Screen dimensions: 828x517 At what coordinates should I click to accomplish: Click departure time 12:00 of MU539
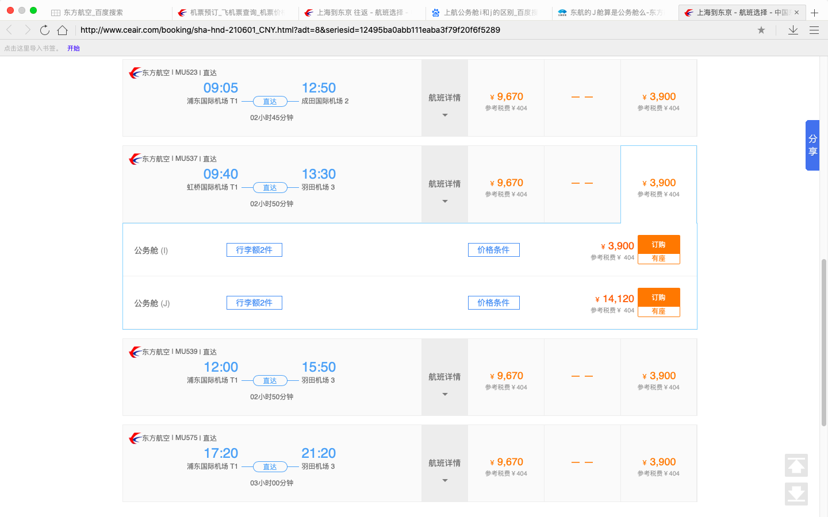click(x=221, y=367)
